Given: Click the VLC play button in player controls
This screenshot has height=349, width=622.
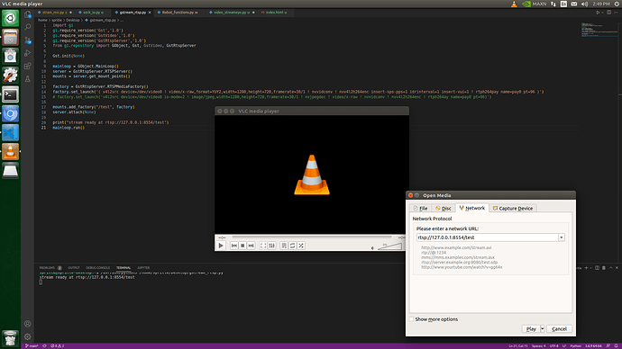Looking at the screenshot, I should 221,246.
